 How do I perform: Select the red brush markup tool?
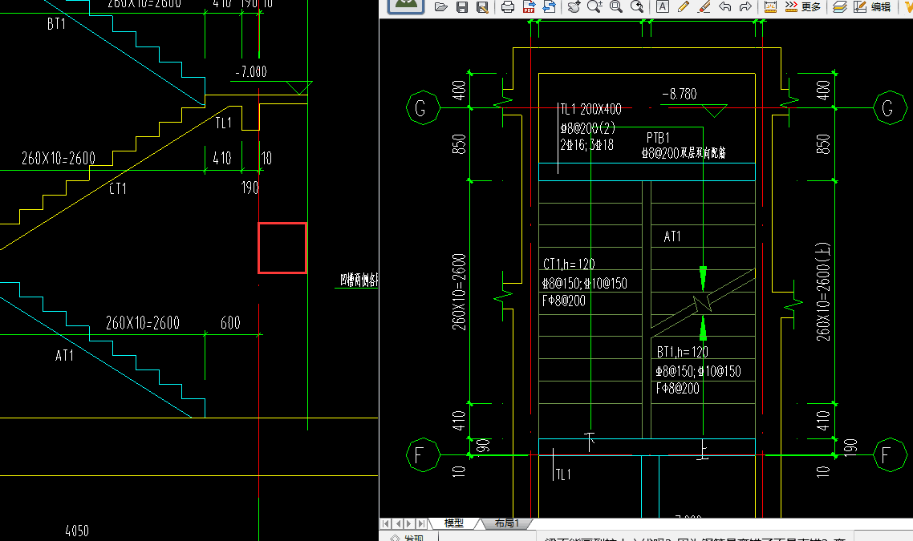click(x=704, y=7)
